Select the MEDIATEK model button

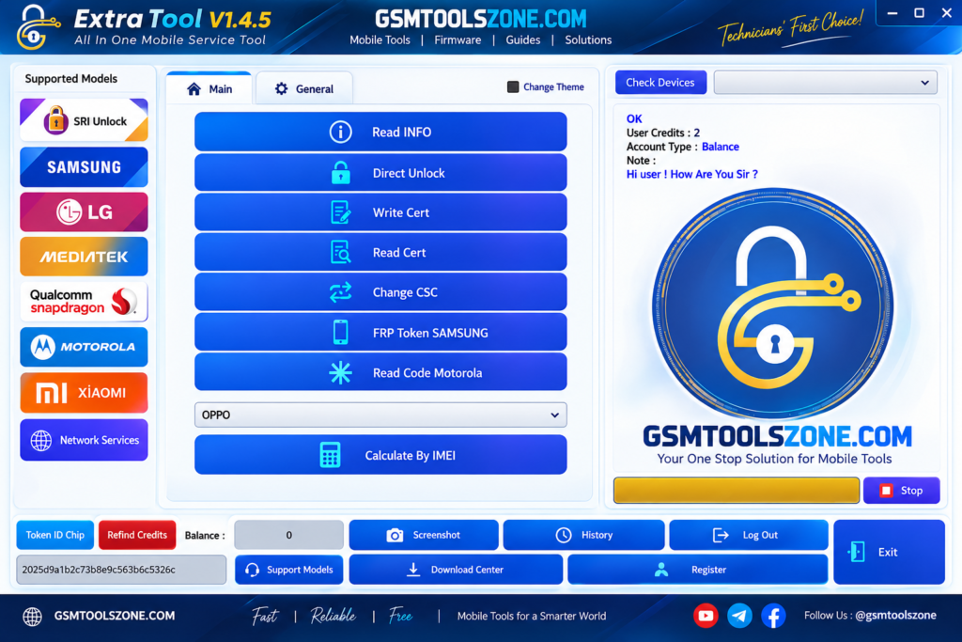click(x=84, y=257)
